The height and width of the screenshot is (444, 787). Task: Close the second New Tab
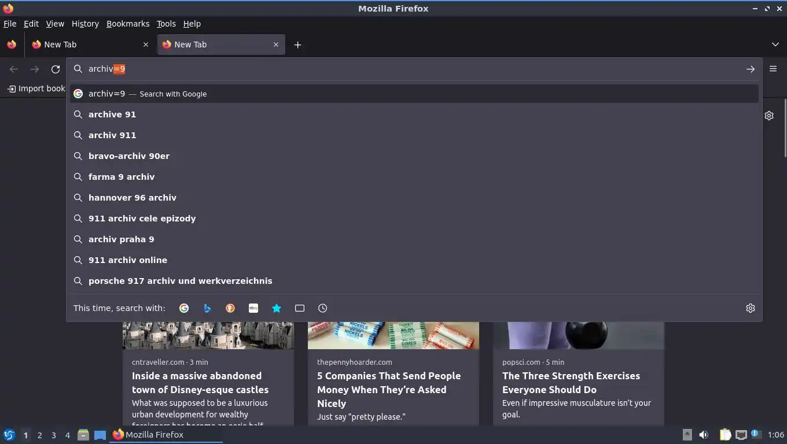point(276,45)
